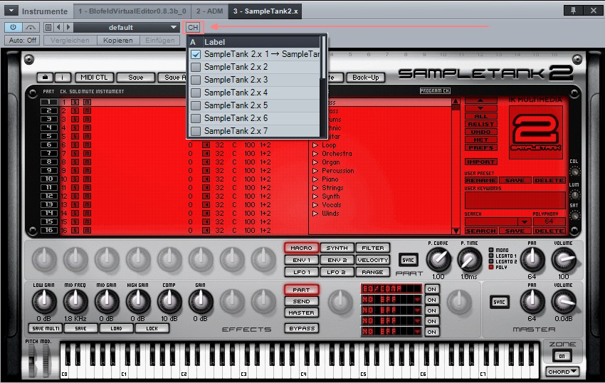
Task: Check SampleTank 2.x 5 checkbox
Action: click(x=196, y=105)
